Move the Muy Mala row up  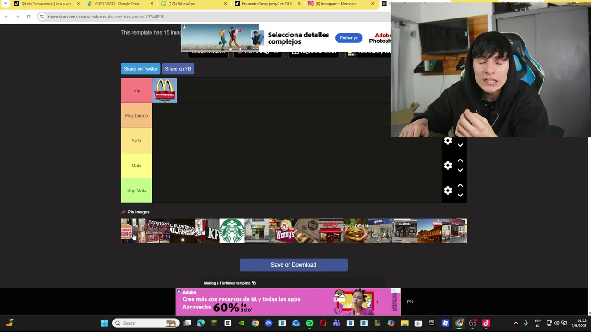tap(460, 185)
